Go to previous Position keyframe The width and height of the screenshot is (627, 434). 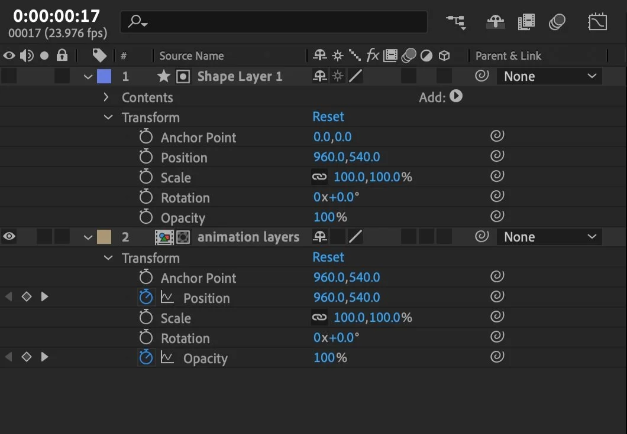click(8, 296)
